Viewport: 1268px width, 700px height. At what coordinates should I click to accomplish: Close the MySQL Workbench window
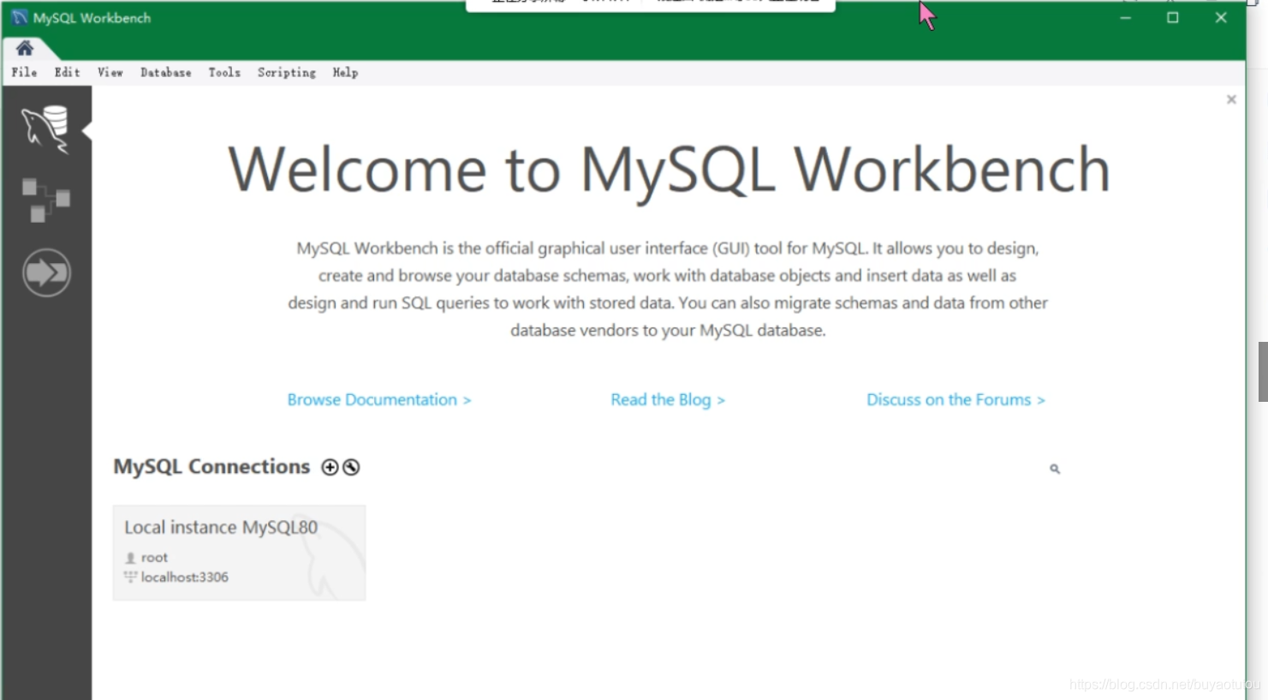(x=1221, y=18)
